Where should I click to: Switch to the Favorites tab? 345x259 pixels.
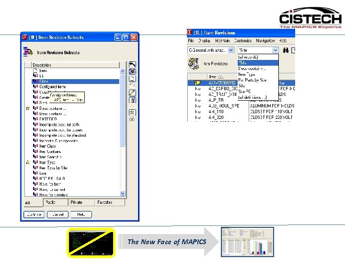click(x=110, y=202)
